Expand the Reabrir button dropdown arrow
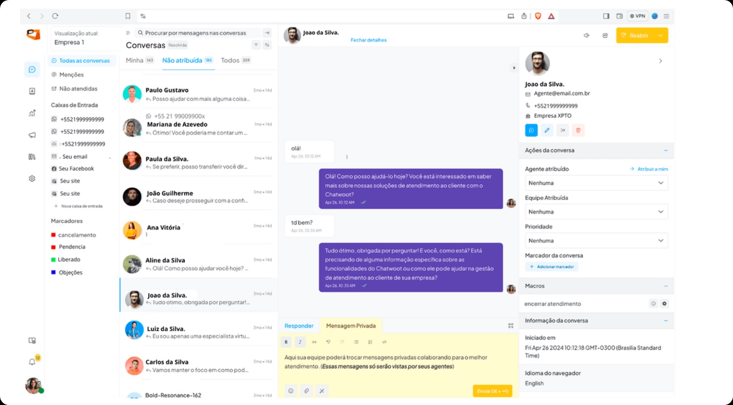This screenshot has height=405, width=733. pyautogui.click(x=660, y=35)
